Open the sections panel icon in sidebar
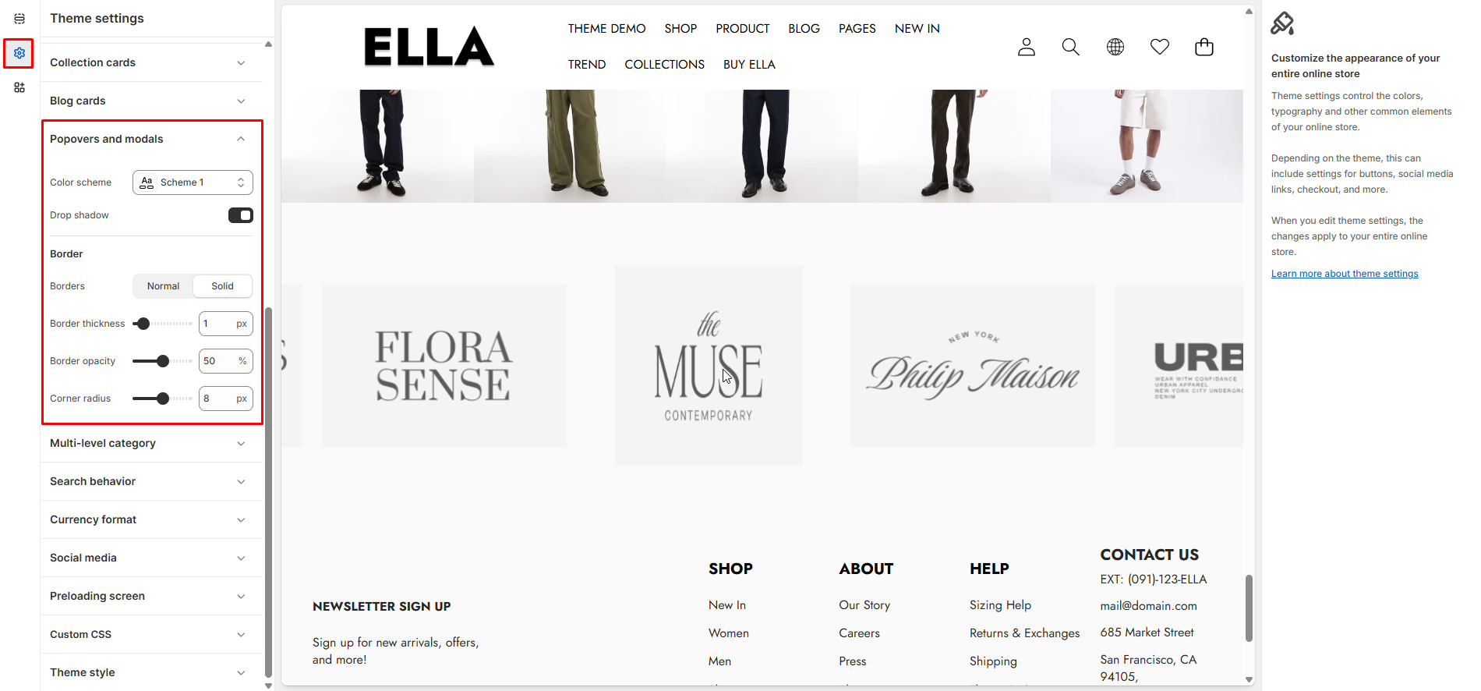This screenshot has height=691, width=1481. click(19, 19)
